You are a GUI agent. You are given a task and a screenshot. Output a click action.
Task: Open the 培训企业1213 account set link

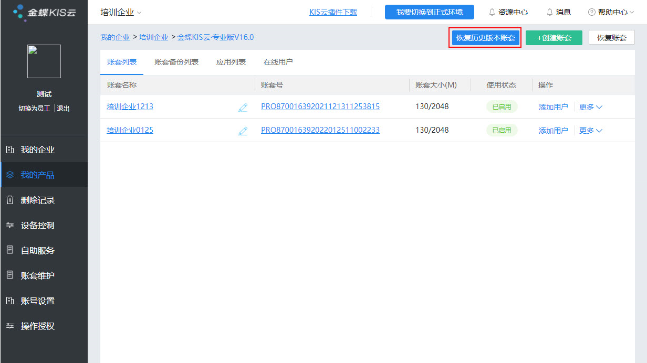[x=130, y=107]
